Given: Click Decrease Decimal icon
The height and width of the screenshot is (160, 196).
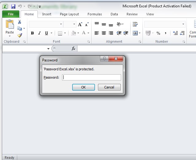Looking at the screenshot, I should (182, 33).
